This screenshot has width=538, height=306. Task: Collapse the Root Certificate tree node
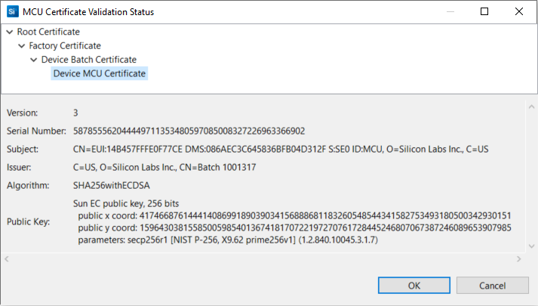point(9,32)
